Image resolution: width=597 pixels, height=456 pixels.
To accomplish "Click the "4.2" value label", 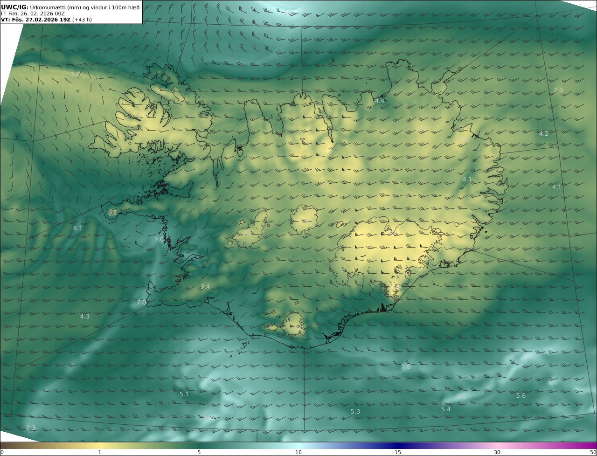I will click(x=544, y=134).
